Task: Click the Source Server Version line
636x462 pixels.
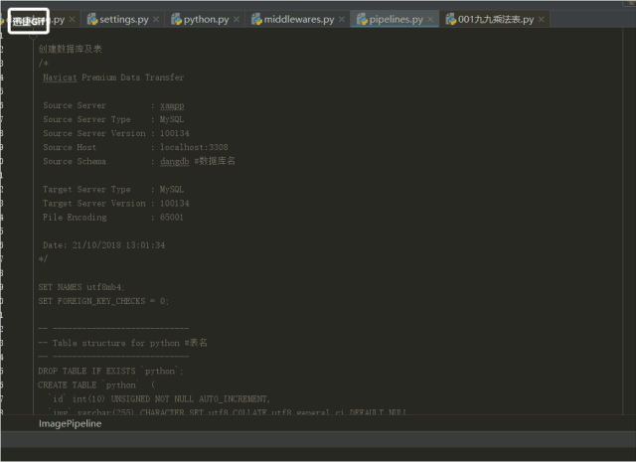Action: coord(116,133)
